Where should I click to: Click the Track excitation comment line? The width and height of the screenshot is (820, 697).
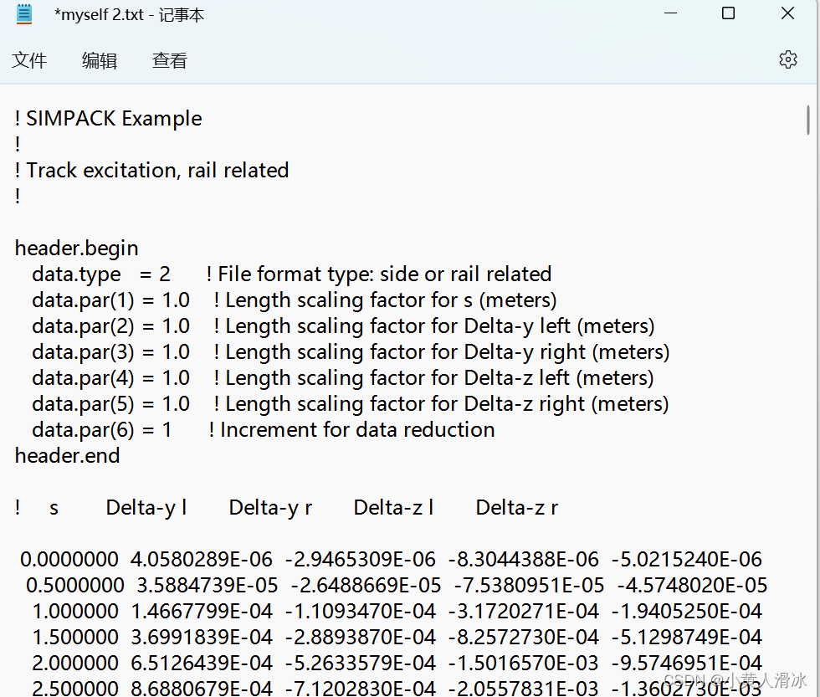[151, 170]
